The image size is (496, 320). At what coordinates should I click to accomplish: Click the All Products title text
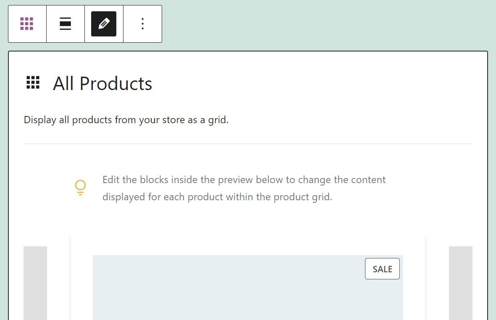(102, 83)
